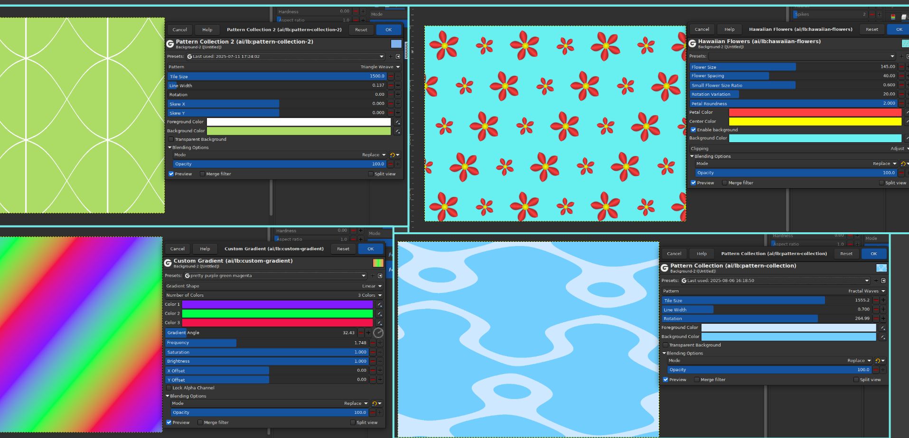
Task: Click Frequency slider in Custom Gradient
Action: (x=267, y=343)
